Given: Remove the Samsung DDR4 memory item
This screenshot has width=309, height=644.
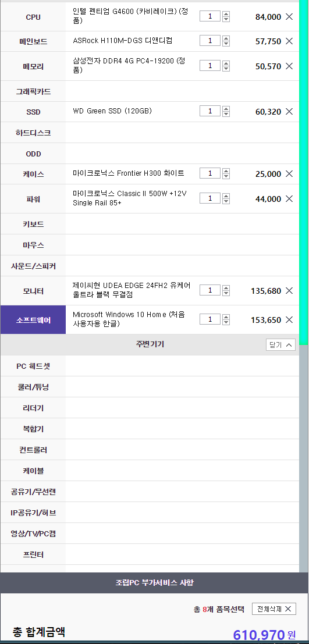Looking at the screenshot, I should [x=289, y=66].
